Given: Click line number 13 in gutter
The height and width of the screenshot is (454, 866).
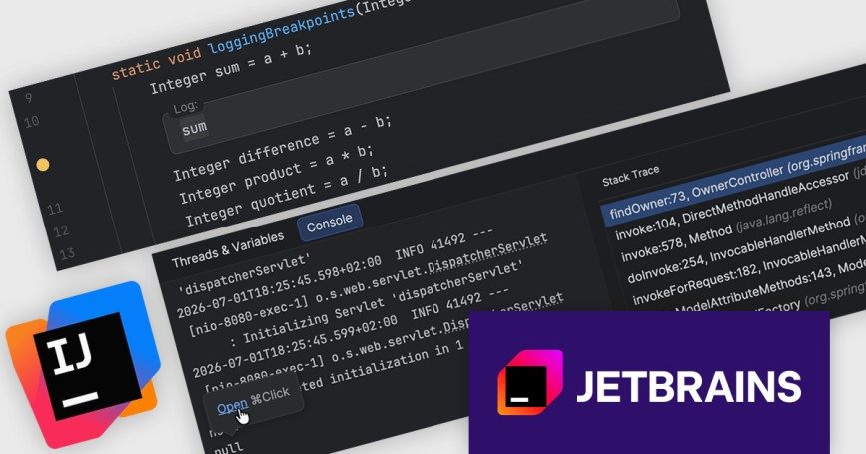Looking at the screenshot, I should (x=67, y=254).
